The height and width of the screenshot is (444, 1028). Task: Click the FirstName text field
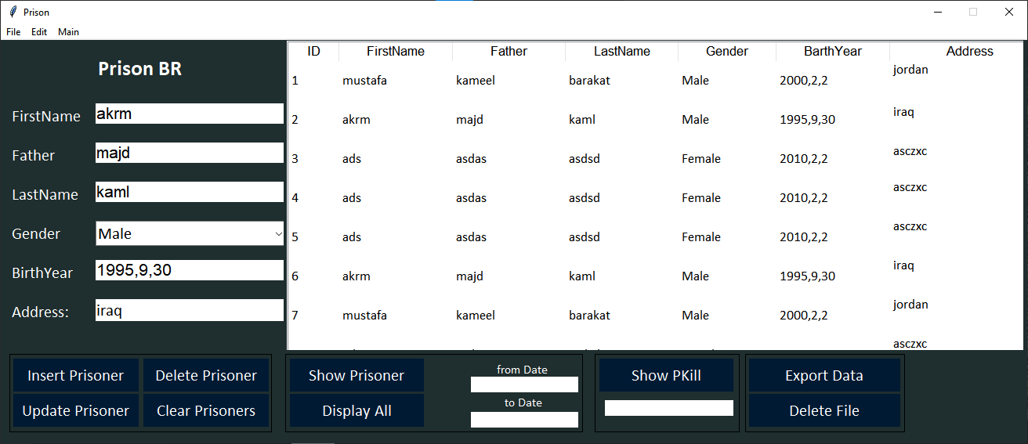point(189,114)
